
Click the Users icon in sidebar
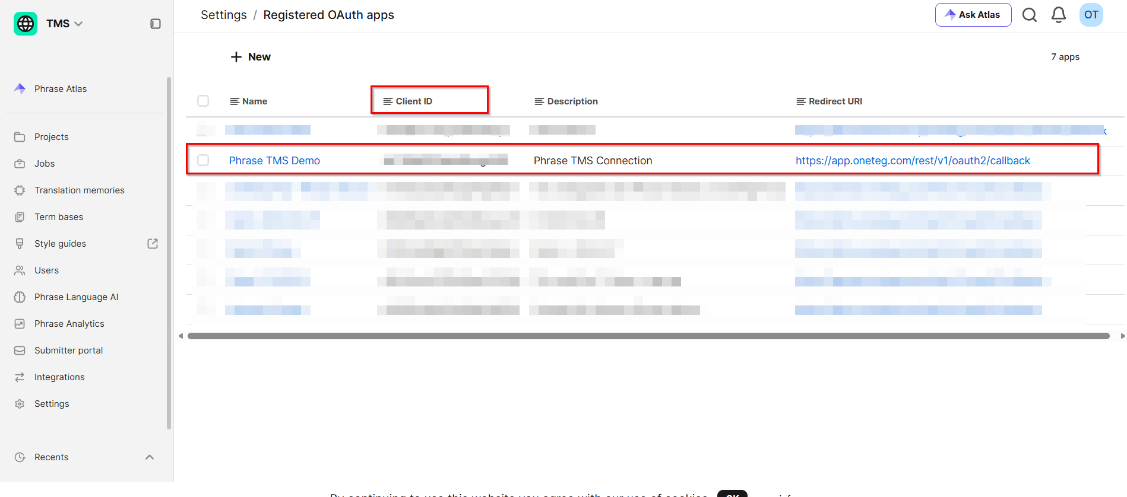coord(20,270)
